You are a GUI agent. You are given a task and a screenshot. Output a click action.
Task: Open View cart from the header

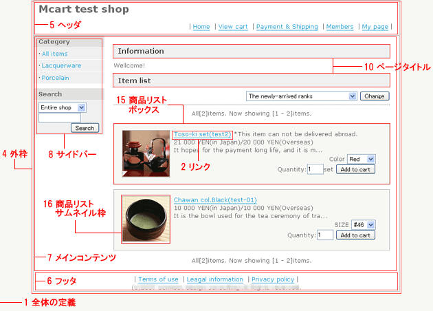point(233,27)
